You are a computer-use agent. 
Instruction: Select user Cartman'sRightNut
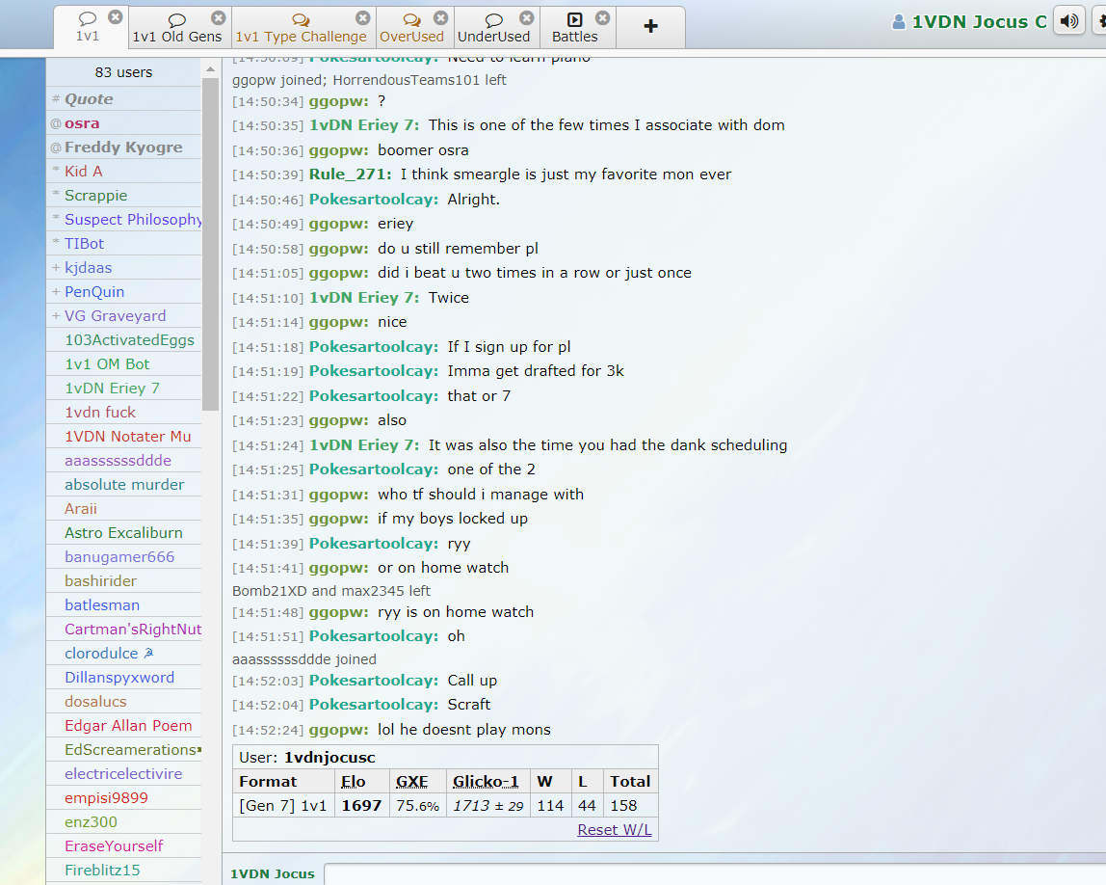(x=124, y=629)
